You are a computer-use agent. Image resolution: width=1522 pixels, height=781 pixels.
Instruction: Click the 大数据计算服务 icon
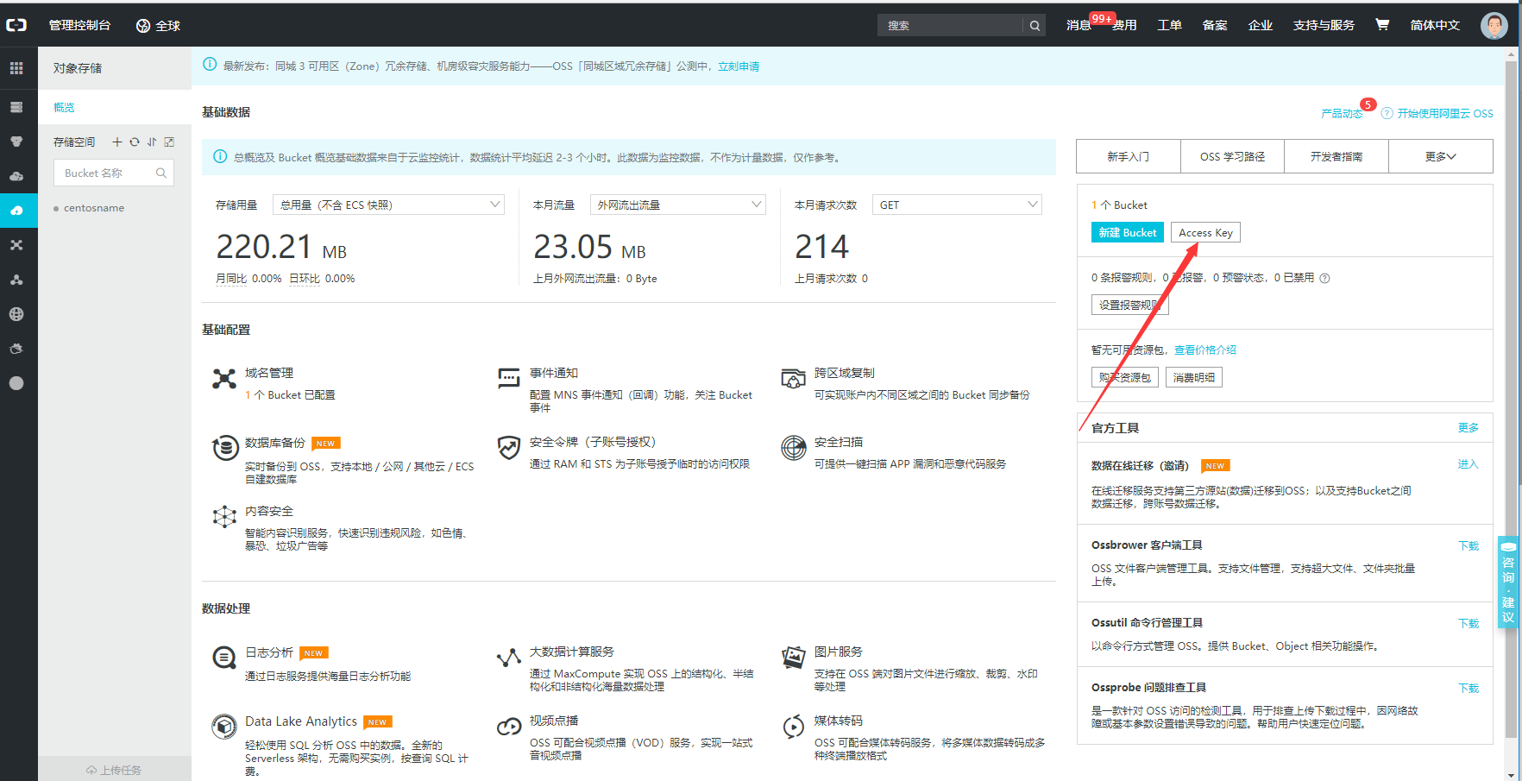tap(509, 658)
